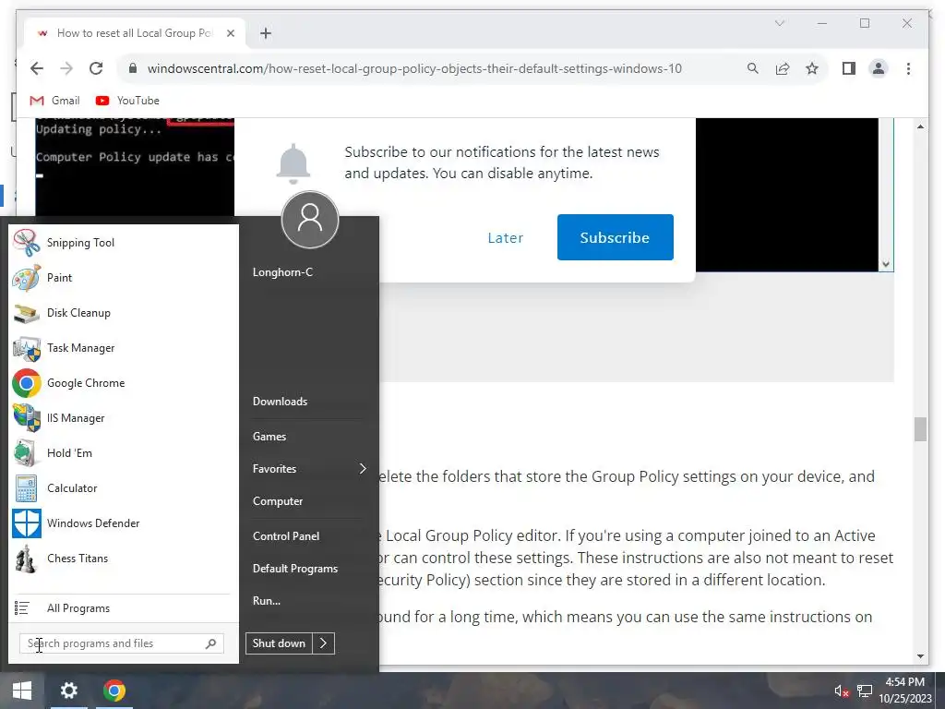The image size is (945, 709).
Task: Click the Shut down button
Action: (x=279, y=643)
